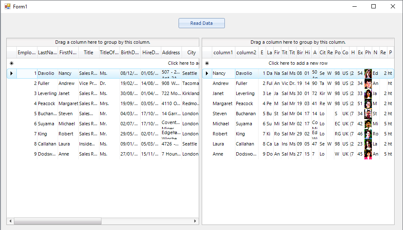Select the Margaret cell in right grid

point(223,103)
